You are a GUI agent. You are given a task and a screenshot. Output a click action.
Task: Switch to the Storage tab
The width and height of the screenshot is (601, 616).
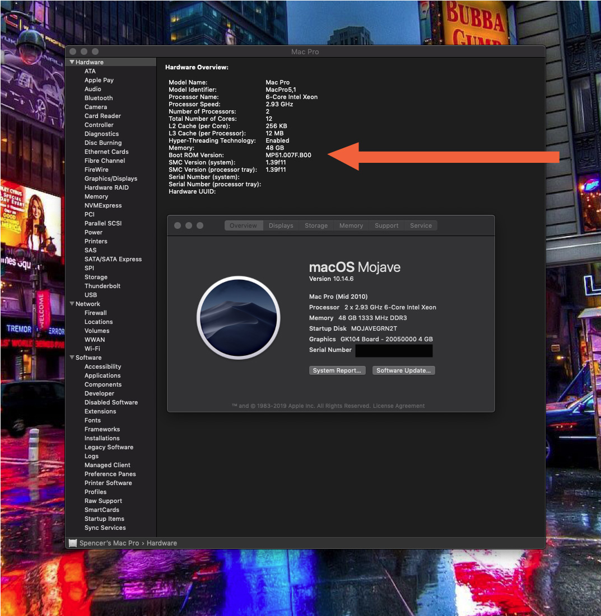point(316,225)
